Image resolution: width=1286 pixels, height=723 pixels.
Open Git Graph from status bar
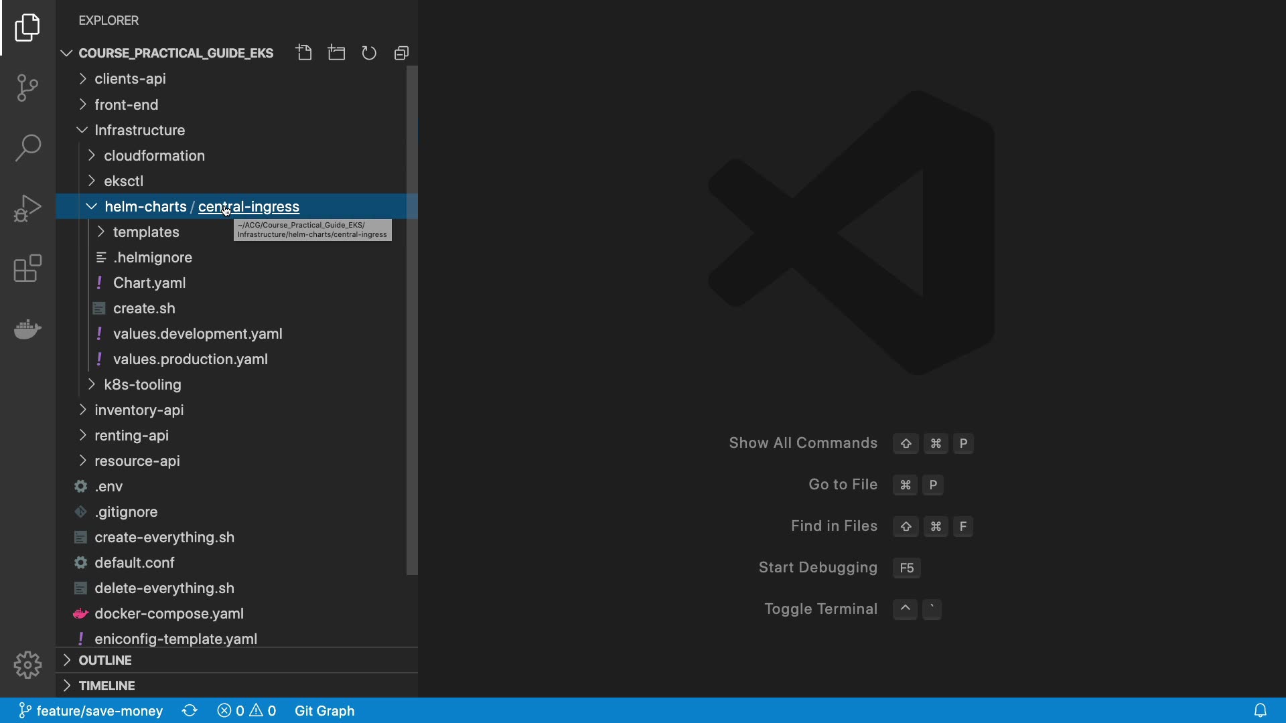324,710
